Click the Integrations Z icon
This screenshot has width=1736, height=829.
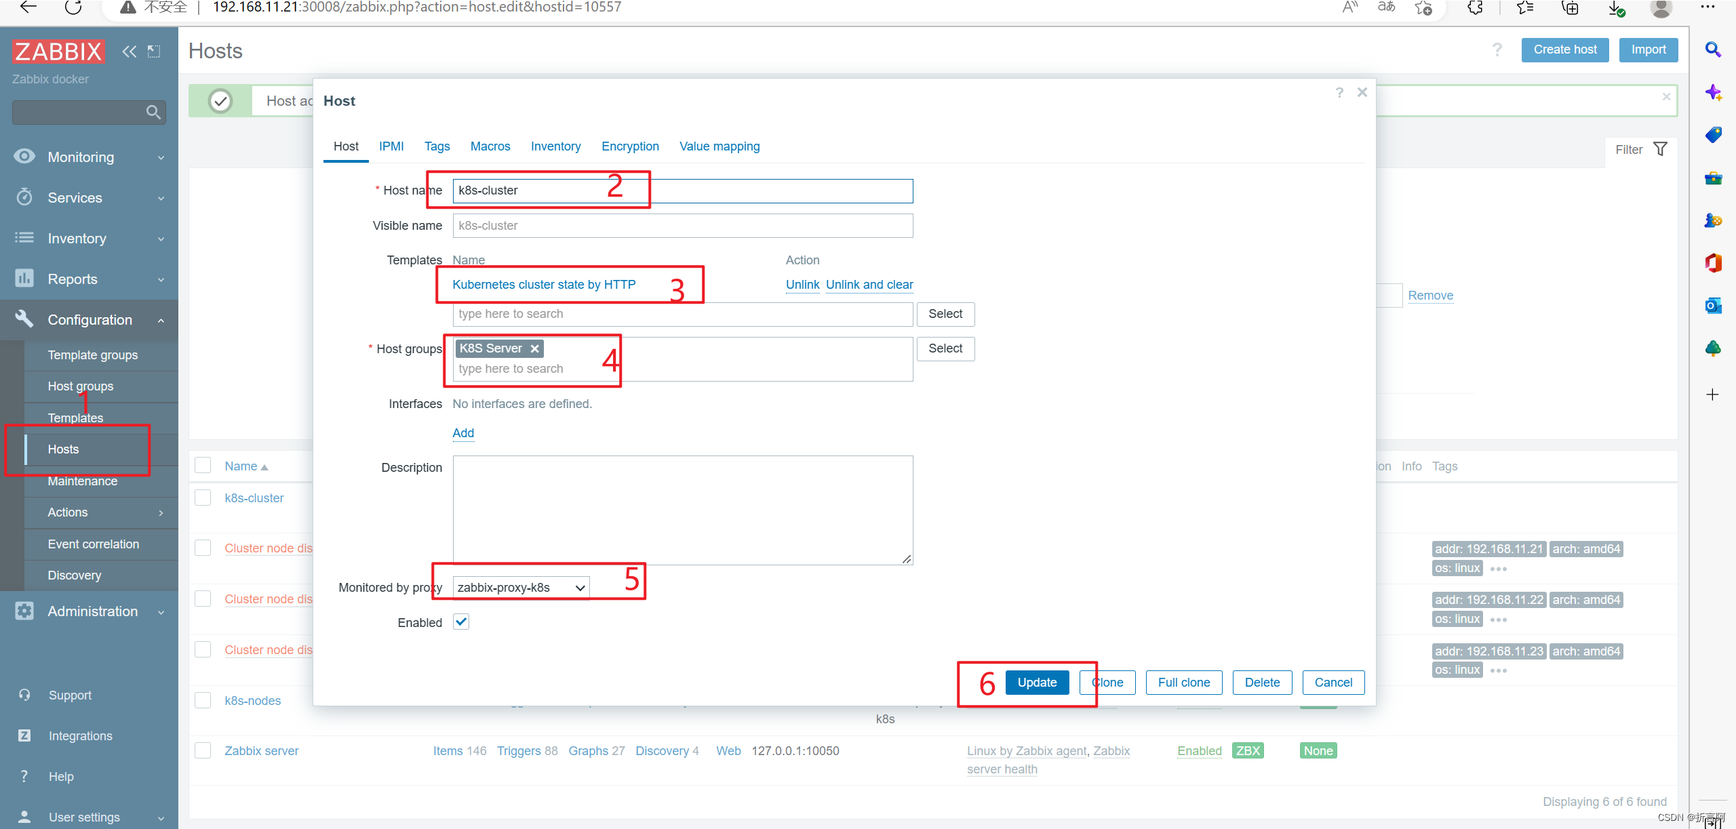click(24, 735)
